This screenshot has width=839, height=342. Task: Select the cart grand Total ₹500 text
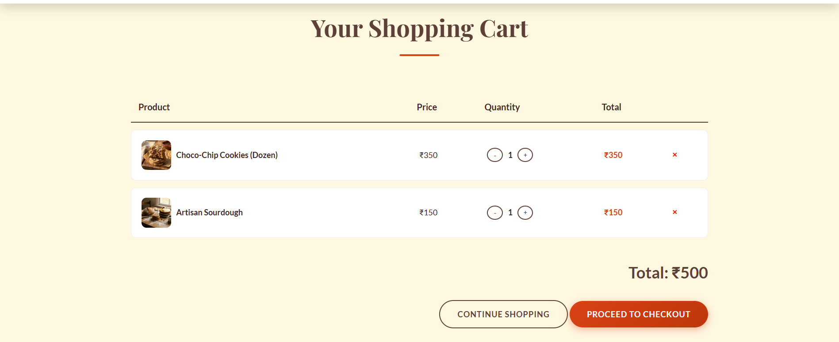(x=668, y=273)
